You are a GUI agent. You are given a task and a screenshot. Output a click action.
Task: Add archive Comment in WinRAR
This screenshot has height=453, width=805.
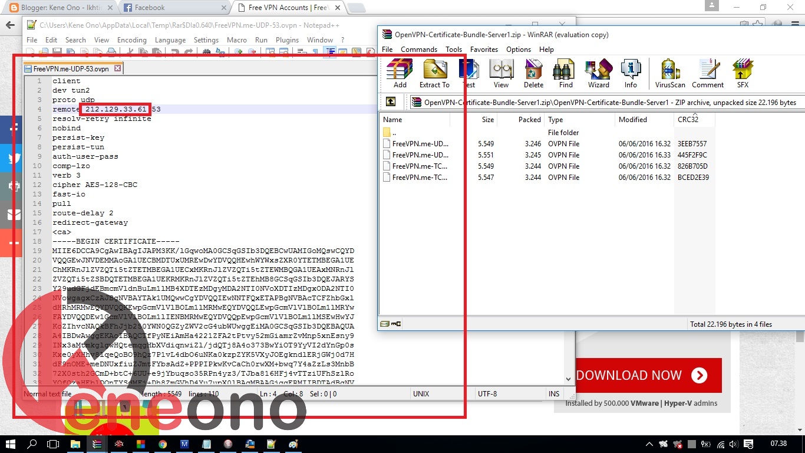pyautogui.click(x=708, y=74)
